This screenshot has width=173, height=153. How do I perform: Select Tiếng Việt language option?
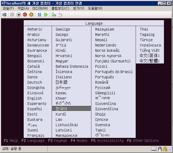(x=150, y=50)
